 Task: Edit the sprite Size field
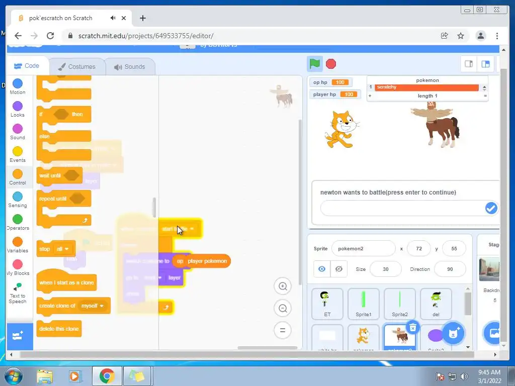pyautogui.click(x=386, y=269)
